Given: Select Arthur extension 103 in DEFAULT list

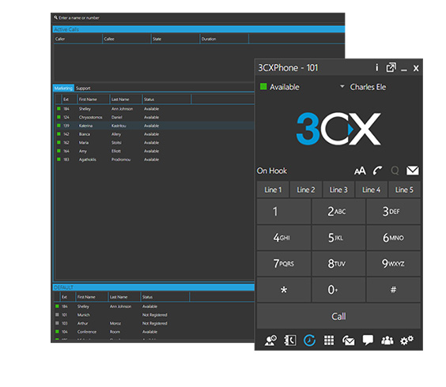Looking at the screenshot, I should point(154,323).
